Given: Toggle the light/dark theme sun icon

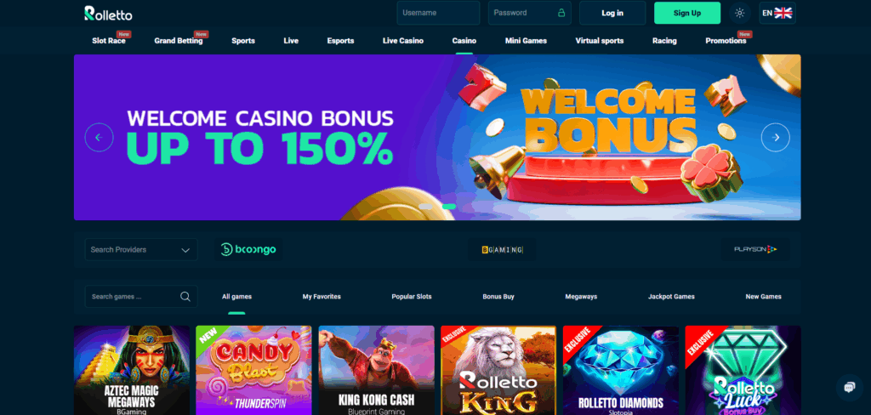Looking at the screenshot, I should (739, 13).
